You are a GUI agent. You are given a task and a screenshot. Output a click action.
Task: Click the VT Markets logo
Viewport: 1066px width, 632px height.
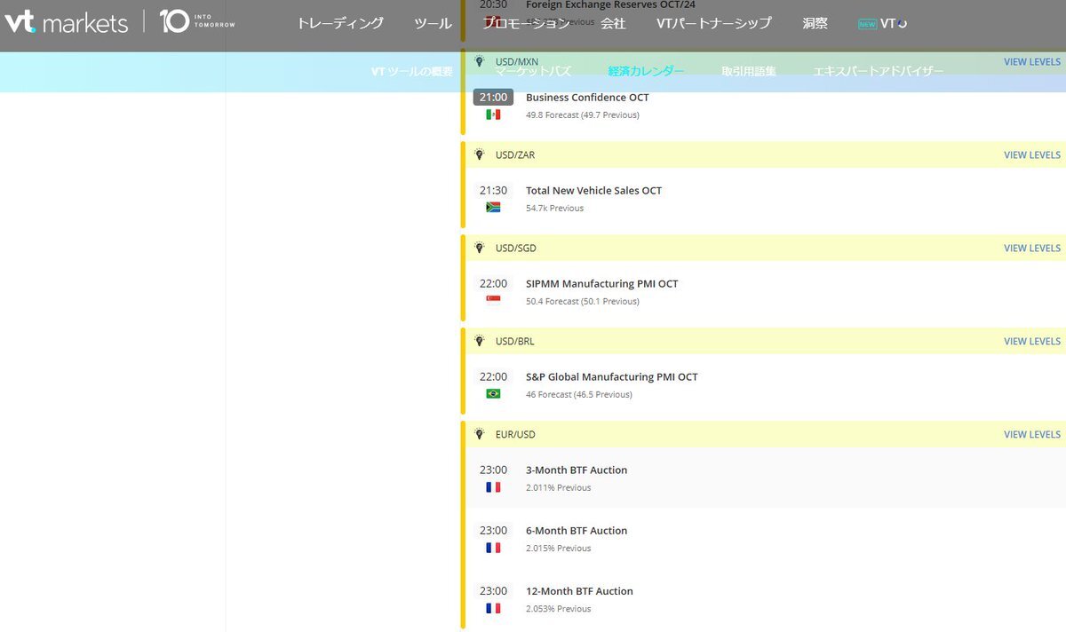coord(66,22)
